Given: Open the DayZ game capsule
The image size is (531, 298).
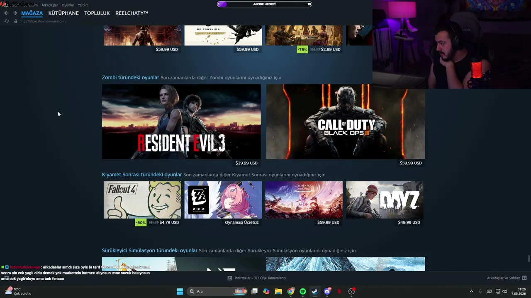Looking at the screenshot, I should [x=385, y=200].
